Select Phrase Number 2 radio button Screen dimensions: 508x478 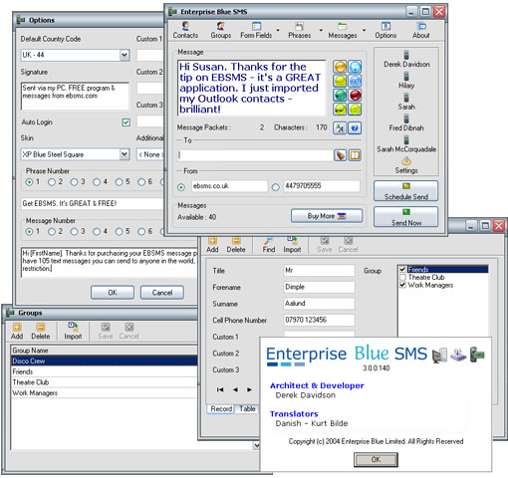[52, 182]
